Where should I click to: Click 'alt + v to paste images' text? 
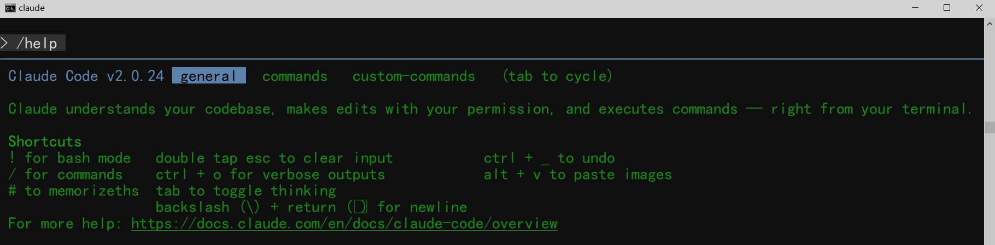click(578, 175)
